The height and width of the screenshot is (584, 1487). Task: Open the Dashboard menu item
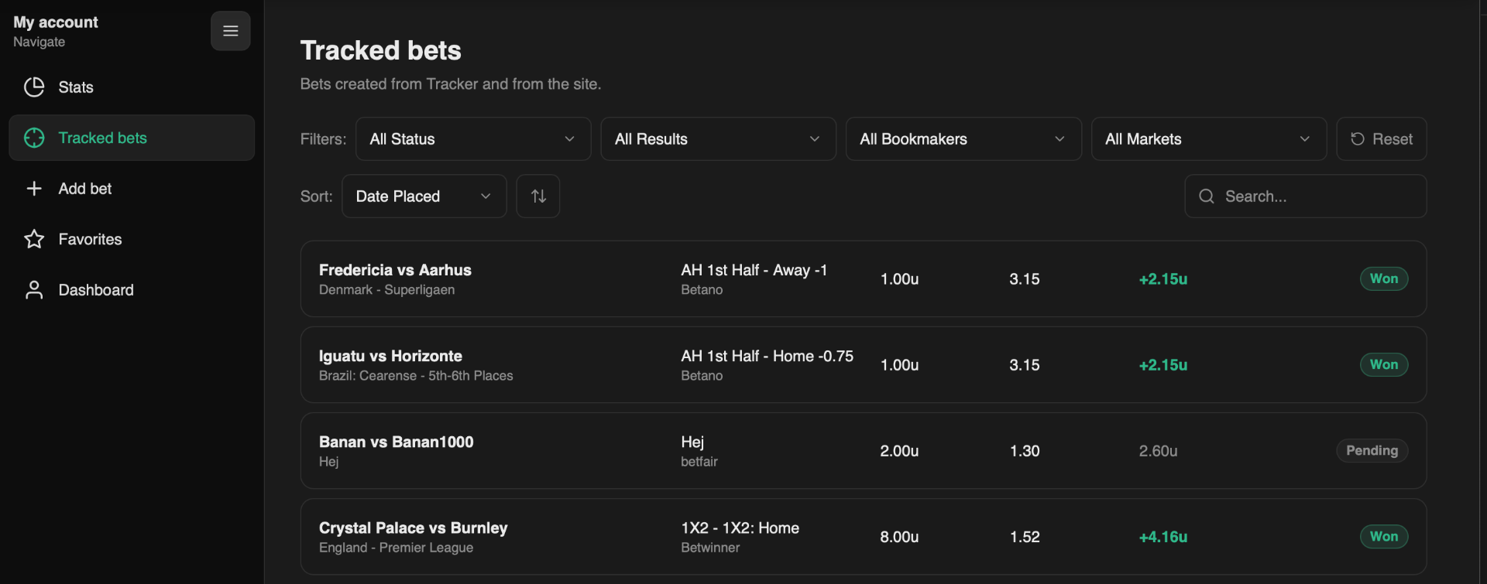[x=96, y=290]
